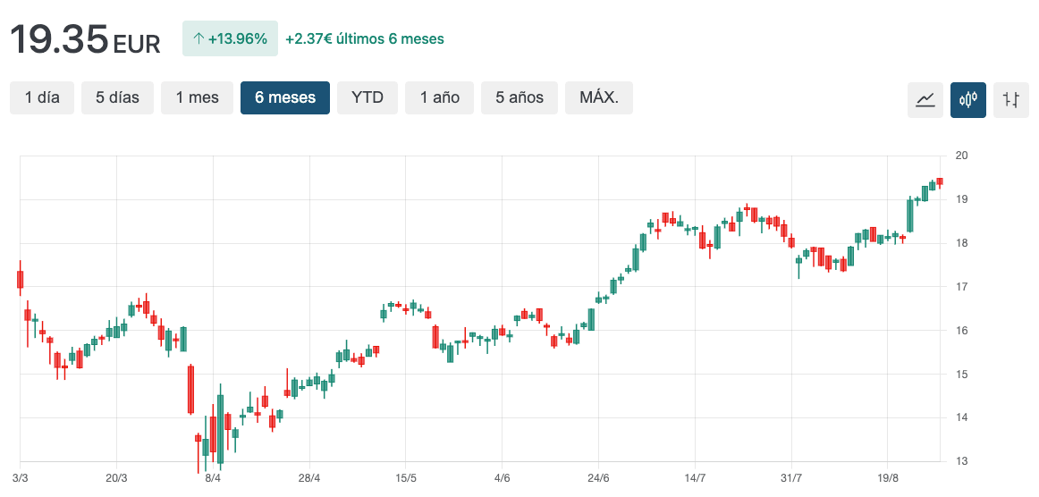Show the 1 mes price range
The height and width of the screenshot is (497, 1039).
pos(197,97)
